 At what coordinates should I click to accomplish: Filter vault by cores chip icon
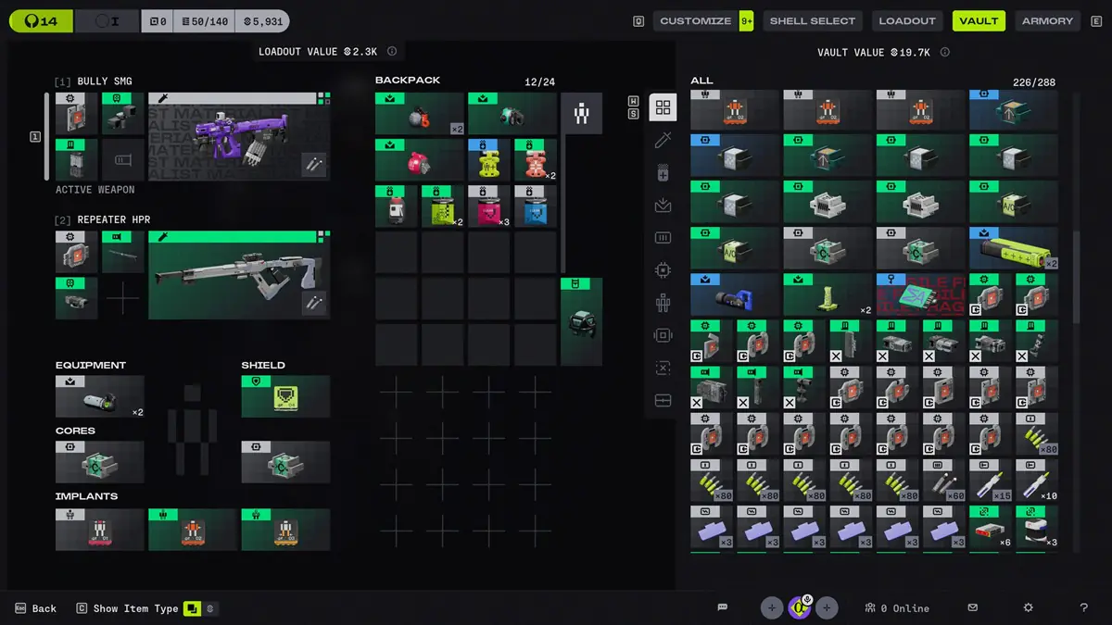pyautogui.click(x=663, y=270)
